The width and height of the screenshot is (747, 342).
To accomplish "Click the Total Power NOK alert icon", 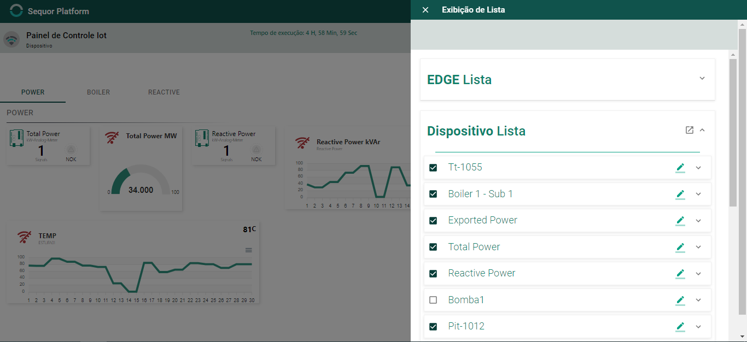I will click(x=71, y=150).
